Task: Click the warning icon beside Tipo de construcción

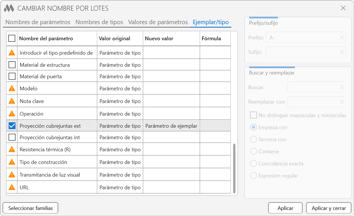Action: [x=12, y=162]
